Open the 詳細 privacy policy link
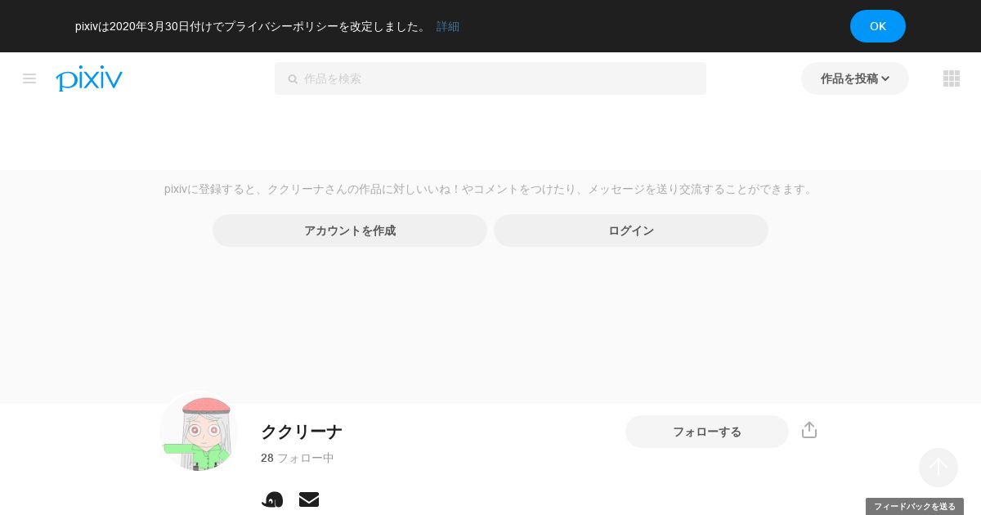Viewport: 981px width, 515px height. [x=448, y=26]
